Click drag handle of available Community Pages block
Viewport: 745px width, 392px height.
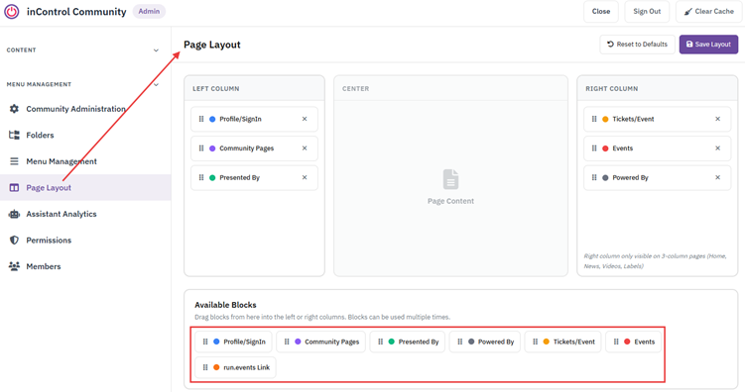pos(287,342)
